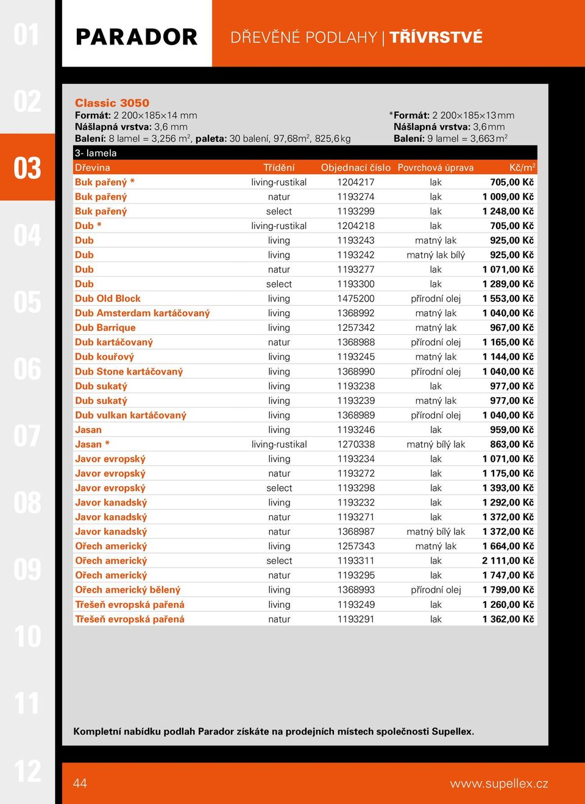Click price 1 393,00 Kč
The height and width of the screenshot is (804, 585).
[508, 488]
